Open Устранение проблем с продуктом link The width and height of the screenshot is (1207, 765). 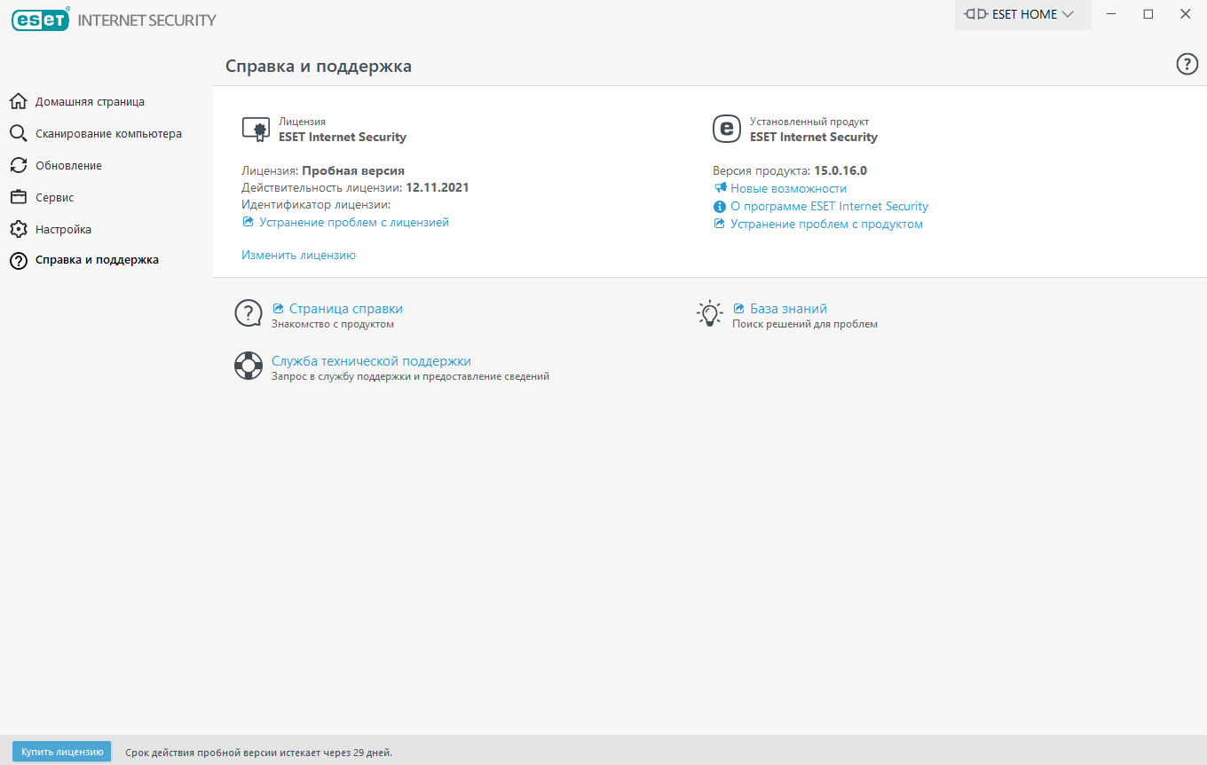click(826, 224)
